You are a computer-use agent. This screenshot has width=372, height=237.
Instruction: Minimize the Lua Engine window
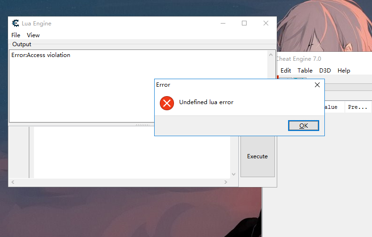pyautogui.click(x=223, y=23)
